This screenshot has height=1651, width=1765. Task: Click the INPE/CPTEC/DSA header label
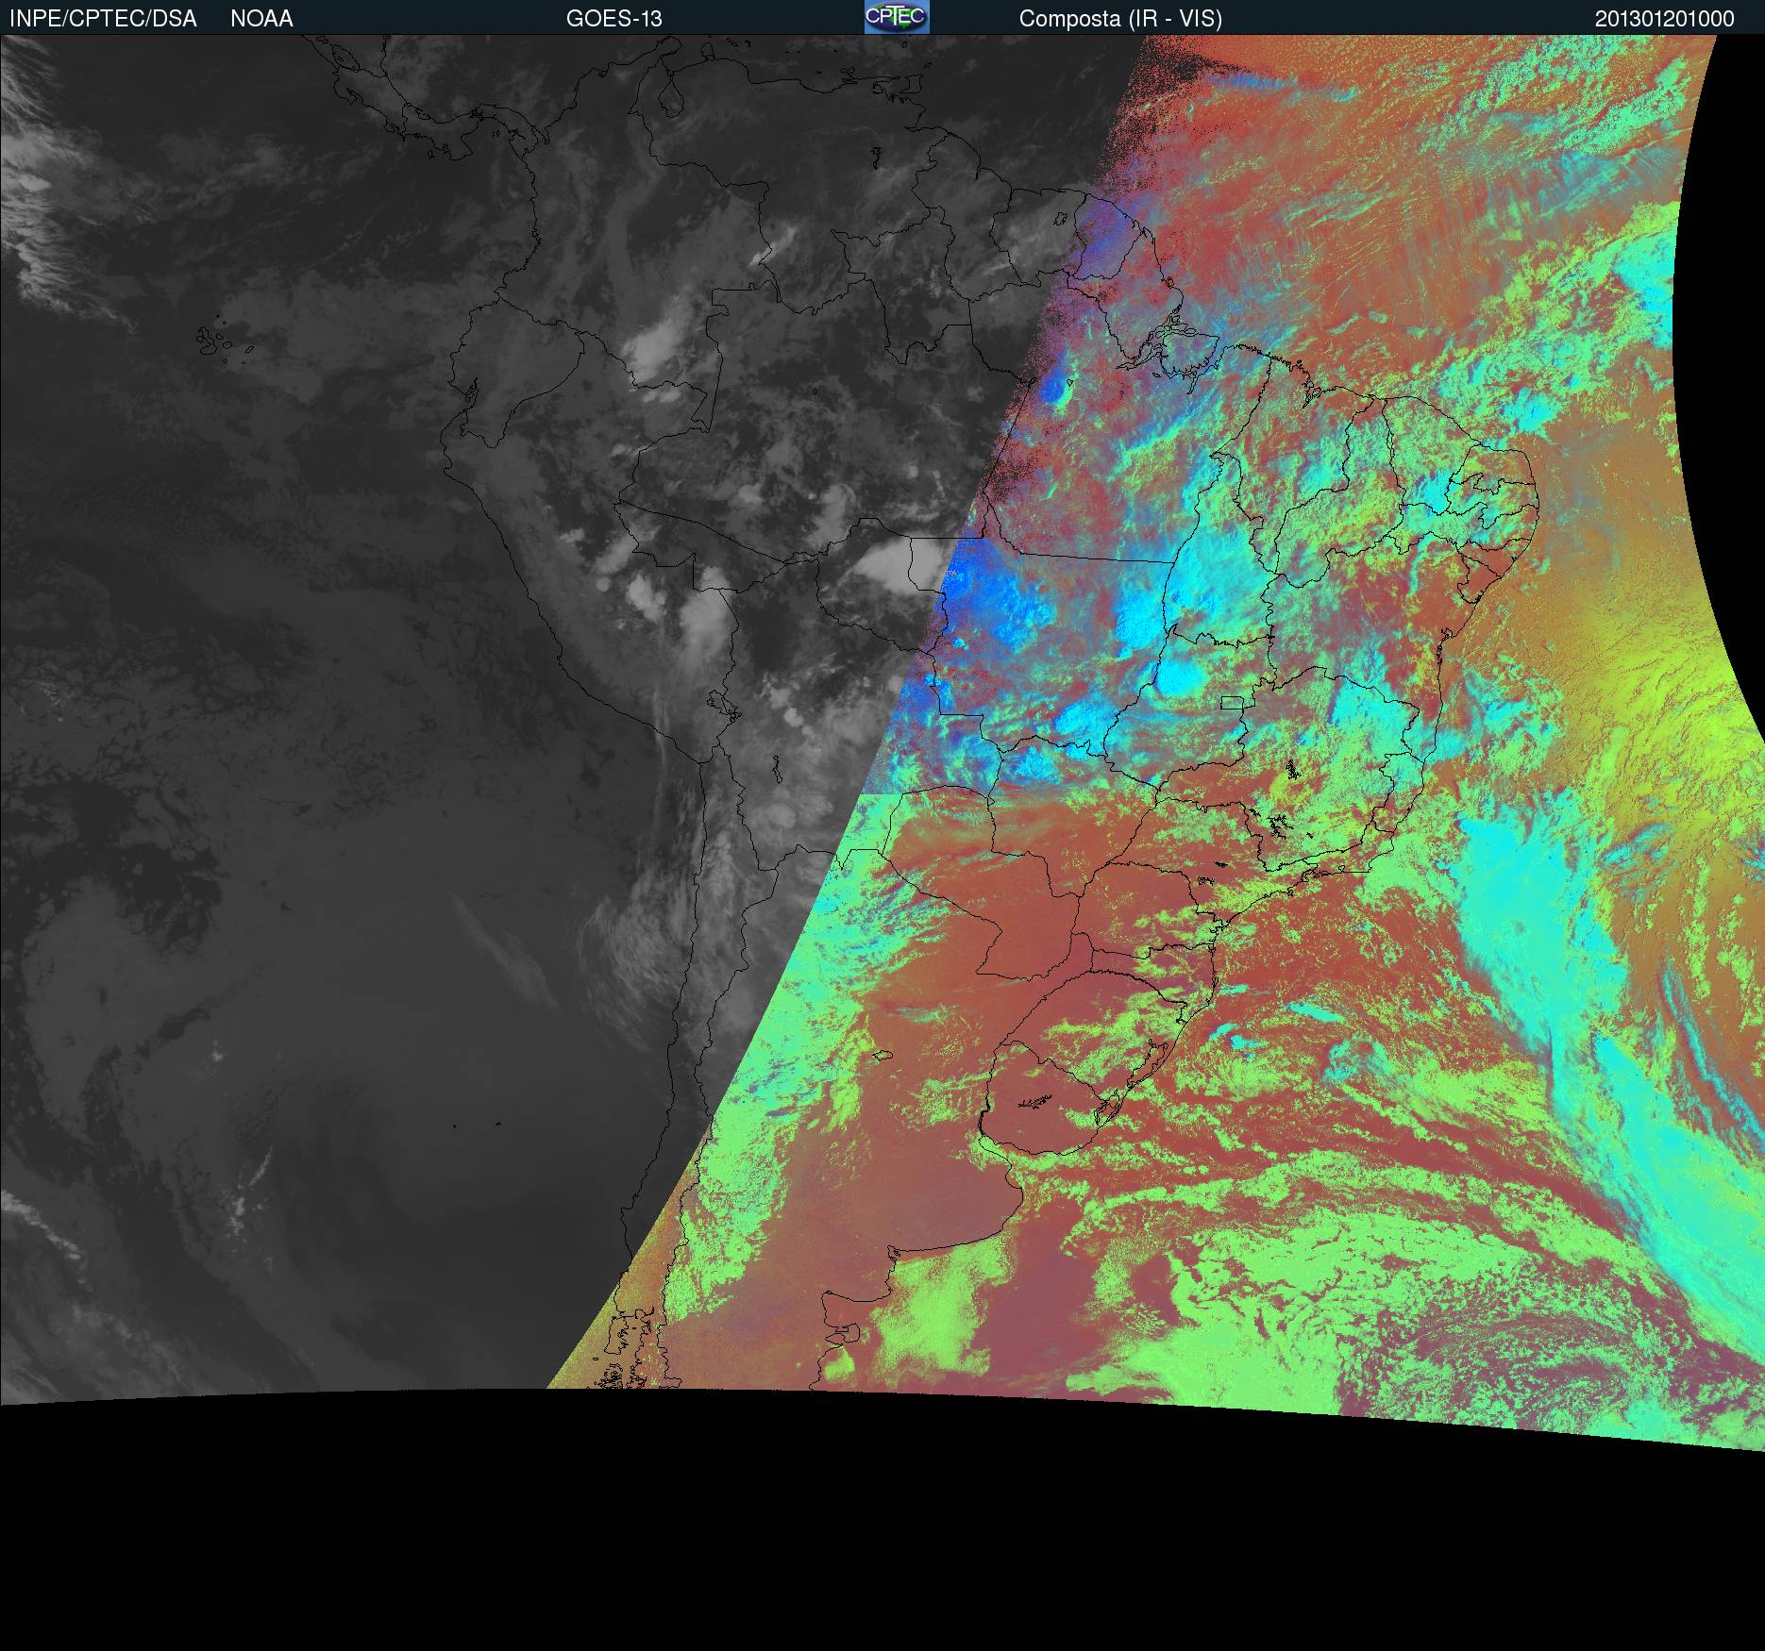103,19
